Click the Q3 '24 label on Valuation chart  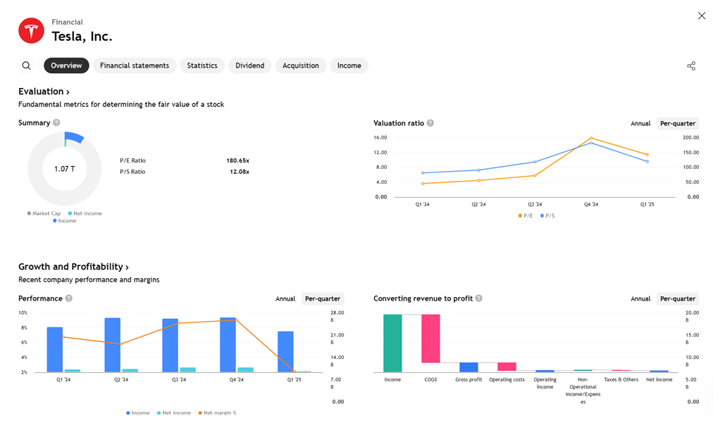point(535,204)
